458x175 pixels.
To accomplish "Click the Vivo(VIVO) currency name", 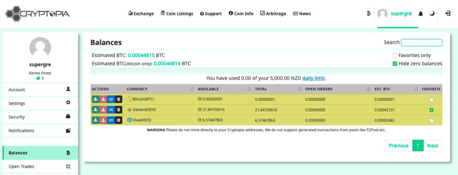I will tap(142, 120).
